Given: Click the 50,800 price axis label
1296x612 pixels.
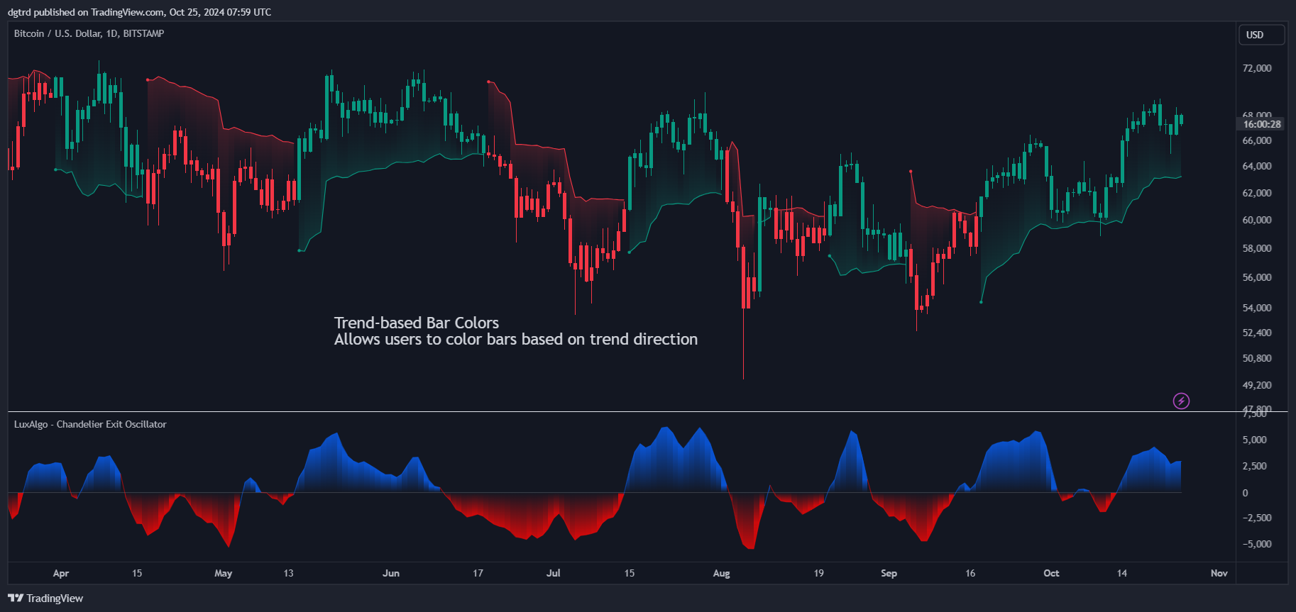Looking at the screenshot, I should (x=1257, y=358).
